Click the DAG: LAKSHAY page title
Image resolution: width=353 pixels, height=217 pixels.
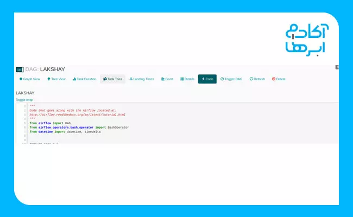click(x=45, y=69)
